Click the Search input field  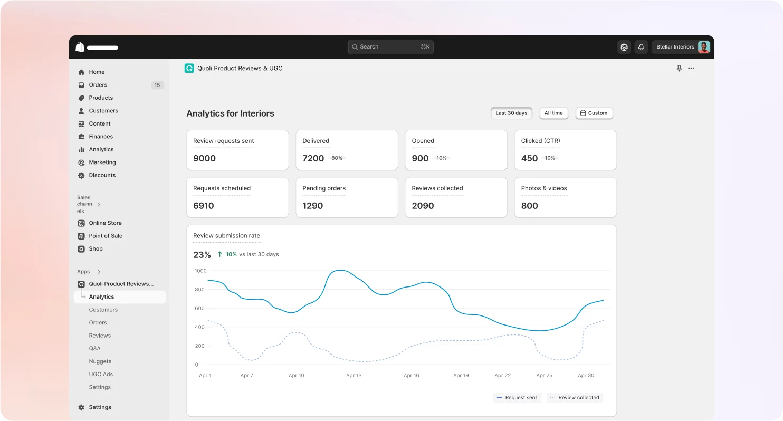point(390,47)
